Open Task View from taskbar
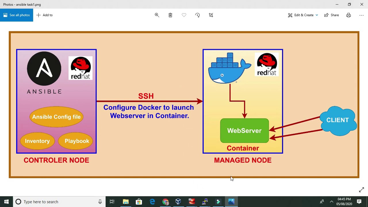Image resolution: width=368 pixels, height=207 pixels. [112, 202]
